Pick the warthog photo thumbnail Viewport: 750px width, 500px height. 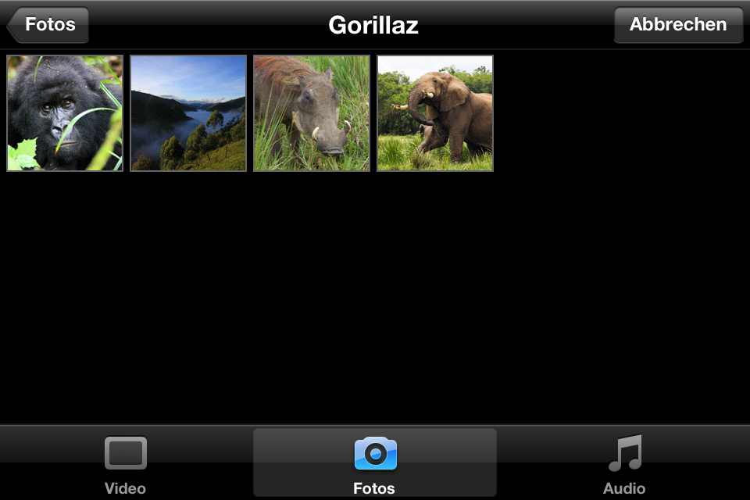tap(312, 113)
